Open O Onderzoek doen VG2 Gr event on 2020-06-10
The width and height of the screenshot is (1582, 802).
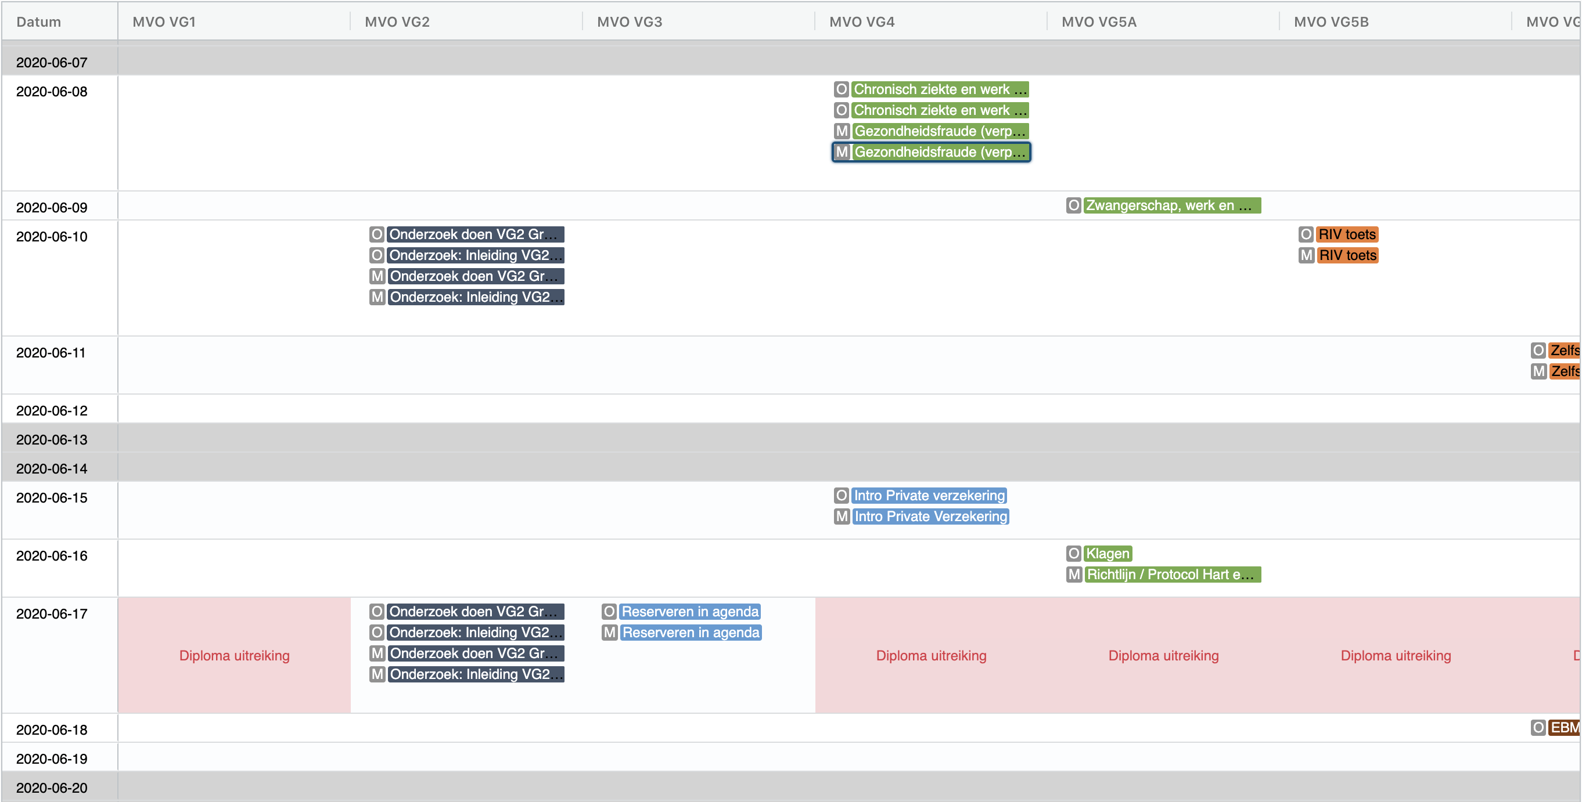click(467, 234)
